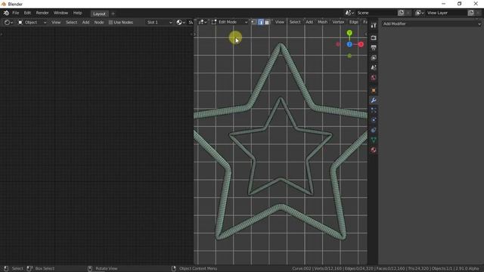Open the Modifier properties wrench tab
The width and height of the screenshot is (484, 272).
(374, 100)
